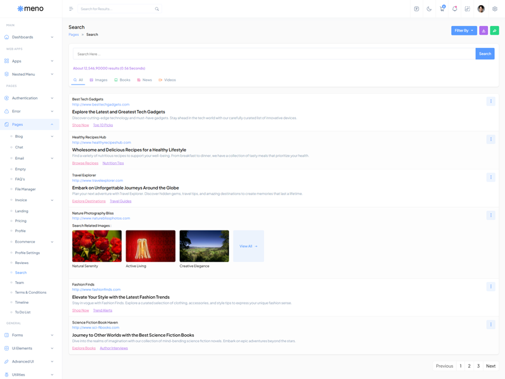The image size is (505, 379).
Task: Click the green share button
Action: [494, 30]
